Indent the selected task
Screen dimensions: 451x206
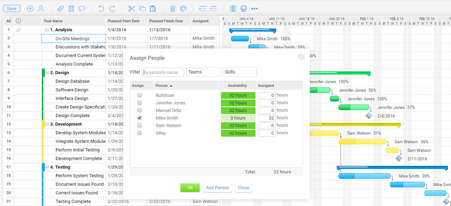[x=202, y=9]
